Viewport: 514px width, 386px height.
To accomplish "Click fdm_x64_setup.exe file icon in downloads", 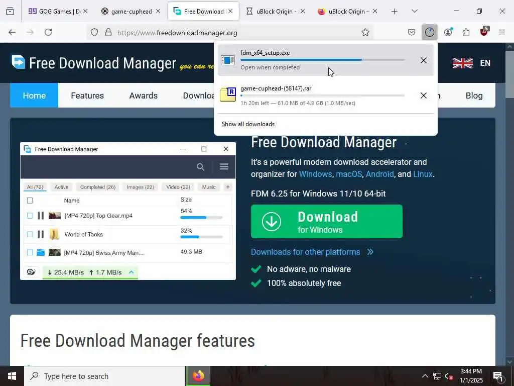I will click(228, 60).
